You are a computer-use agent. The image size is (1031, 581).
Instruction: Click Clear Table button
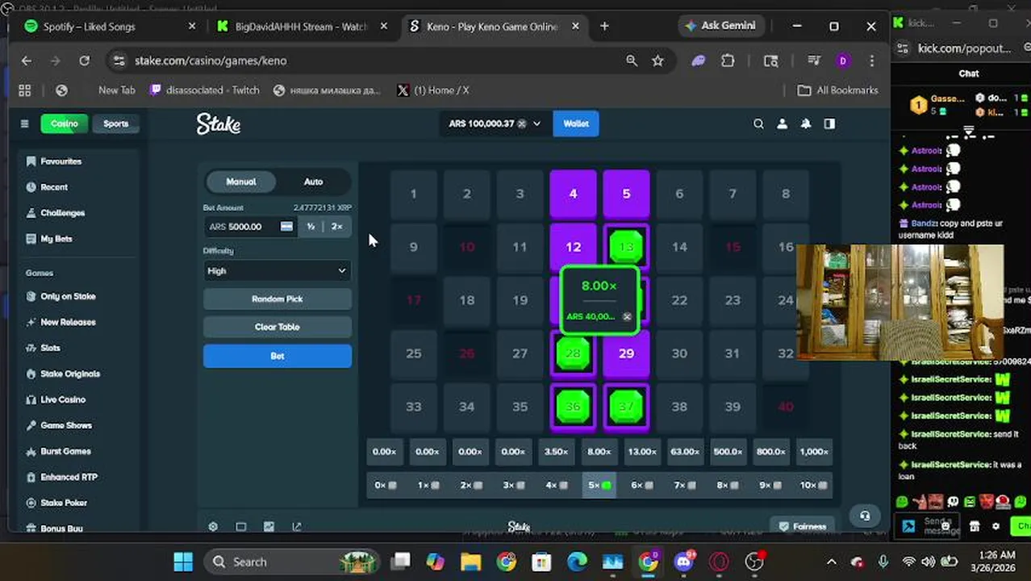(x=277, y=327)
